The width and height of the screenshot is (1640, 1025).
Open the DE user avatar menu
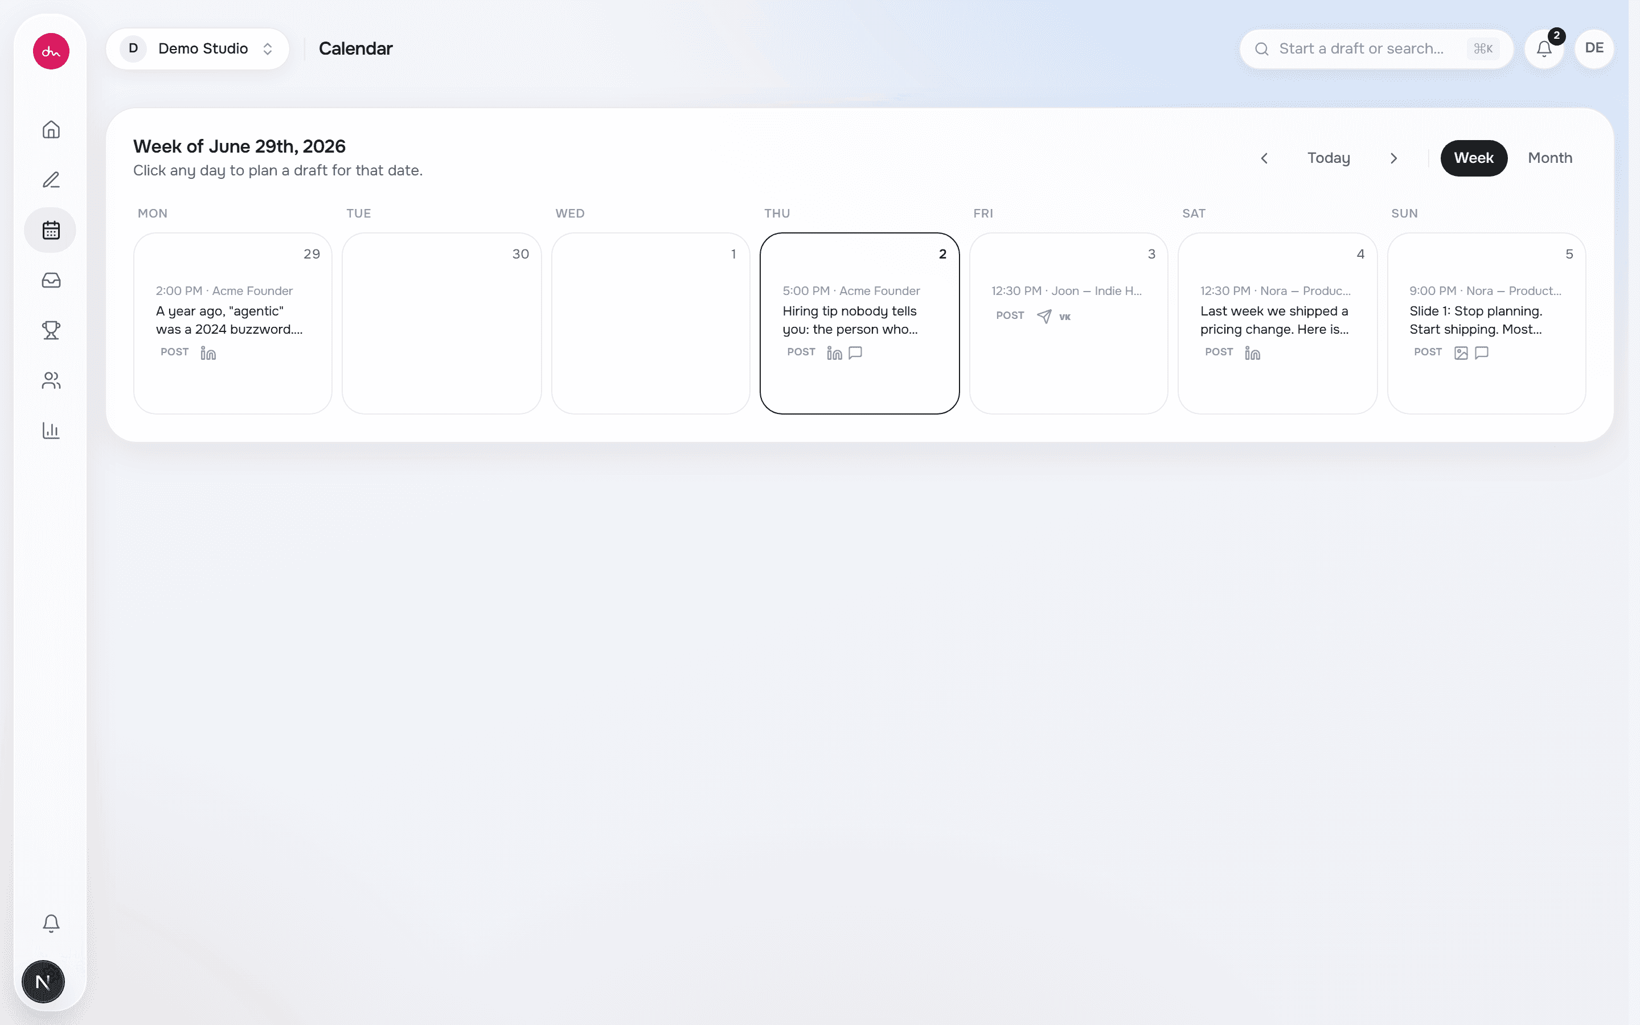tap(1594, 49)
